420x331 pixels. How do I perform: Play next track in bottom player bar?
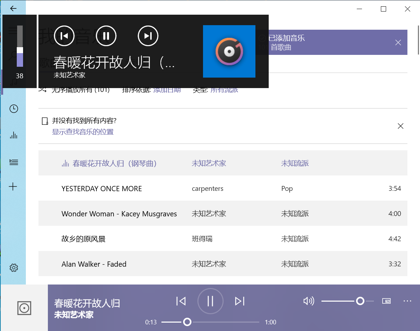tap(240, 301)
